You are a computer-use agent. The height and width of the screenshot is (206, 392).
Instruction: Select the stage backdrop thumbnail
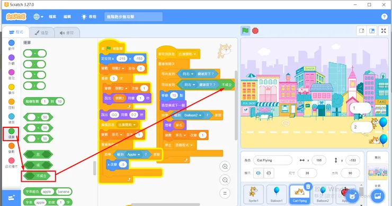pos(378,173)
